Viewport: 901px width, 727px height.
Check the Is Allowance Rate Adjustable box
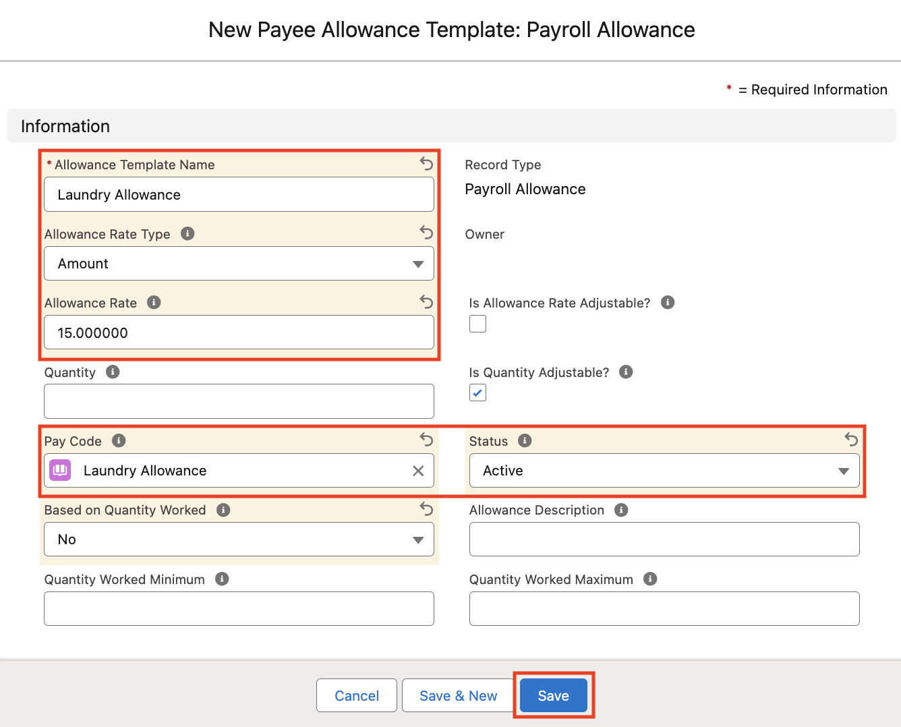(x=477, y=324)
